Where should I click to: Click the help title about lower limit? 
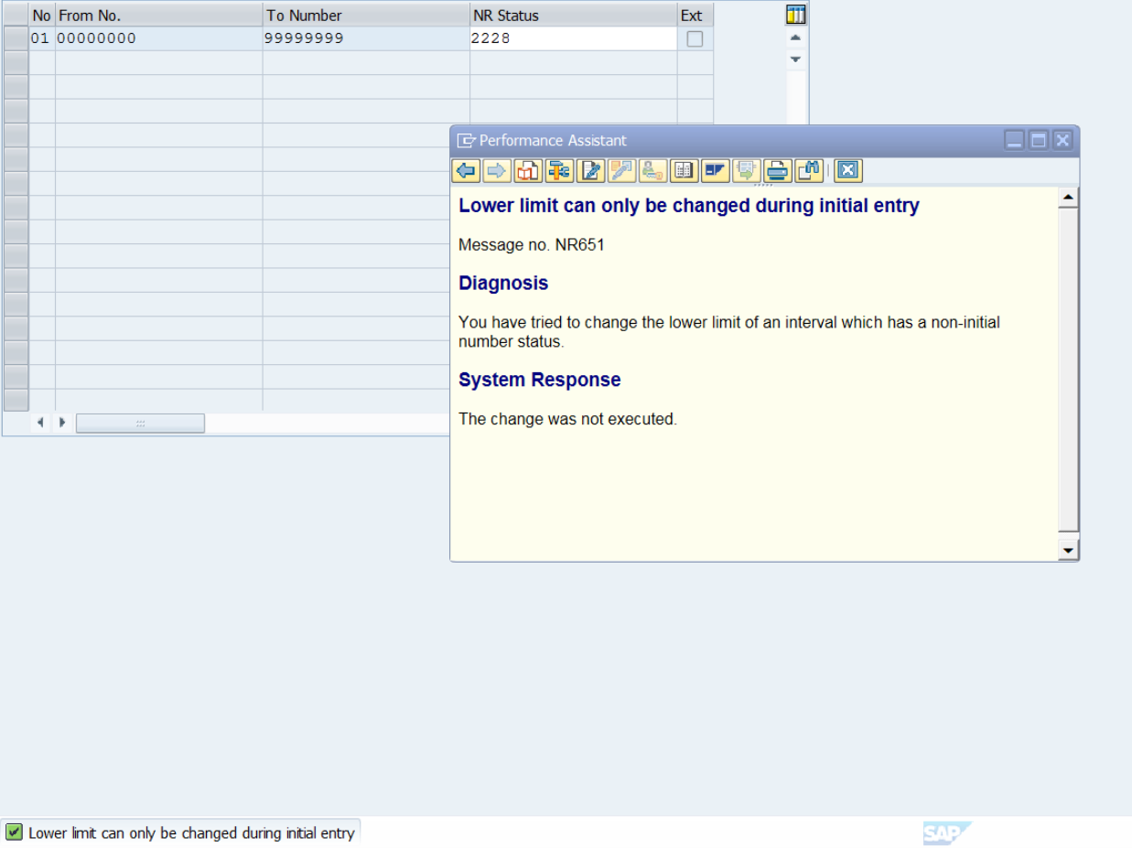coord(689,206)
